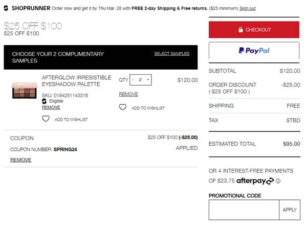The image size is (307, 227).
Task: Click the Afterpay logo
Action: click(255, 181)
